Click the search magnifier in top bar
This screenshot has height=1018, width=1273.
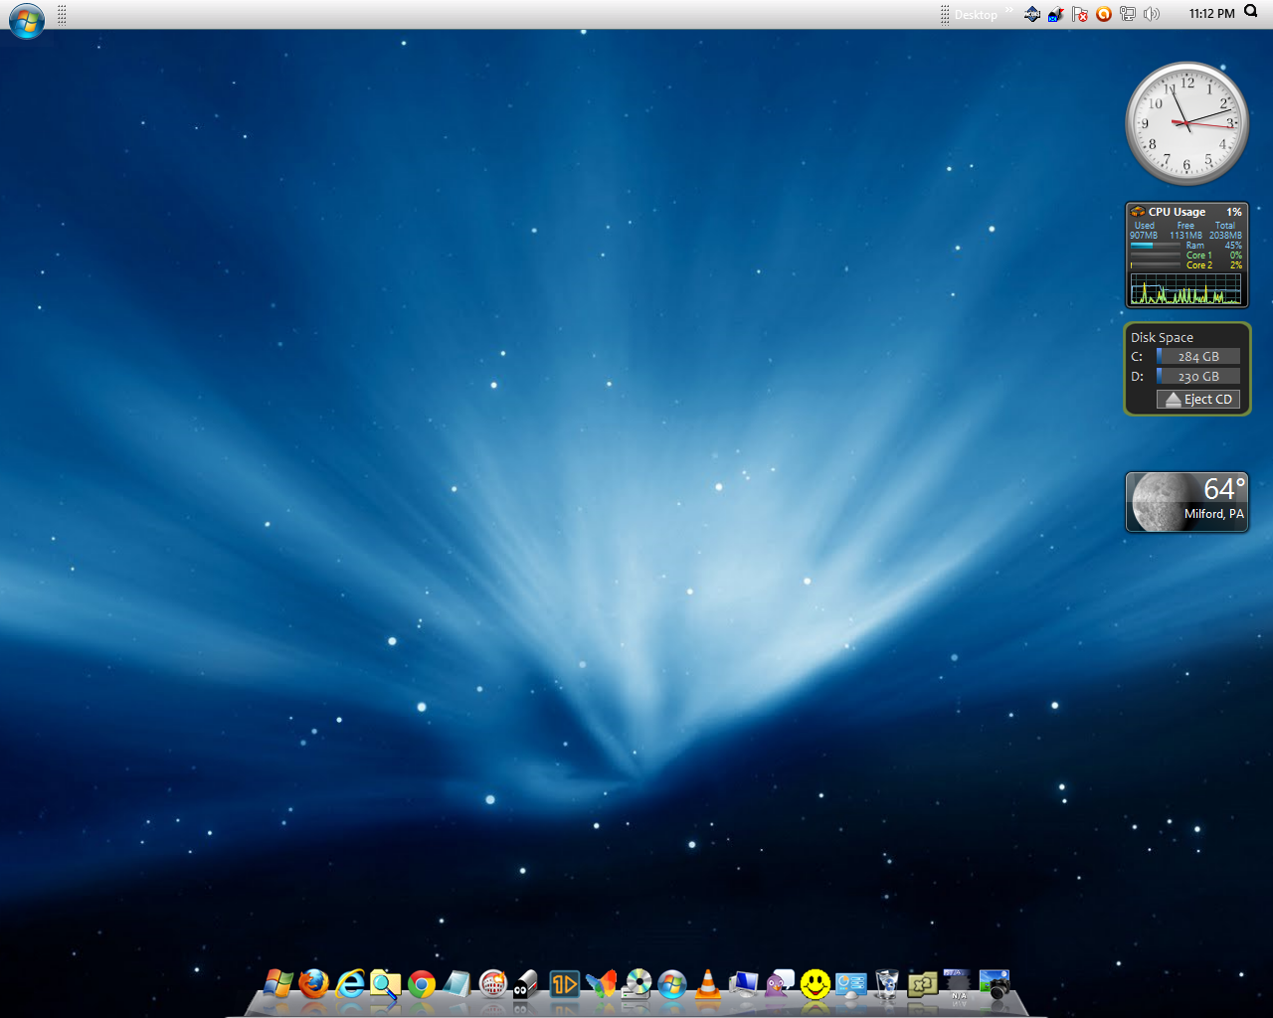coord(1251,12)
